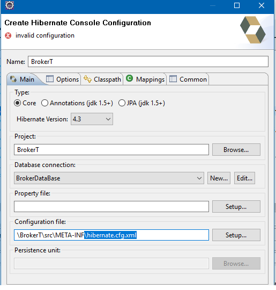Open the Hibernate Version 4.3 dropdown
276x290 pixels.
(x=92, y=119)
